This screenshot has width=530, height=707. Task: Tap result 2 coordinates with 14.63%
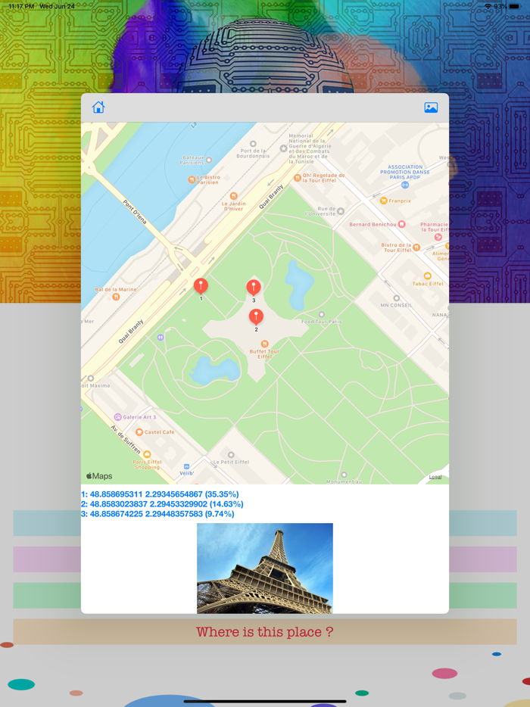(162, 504)
